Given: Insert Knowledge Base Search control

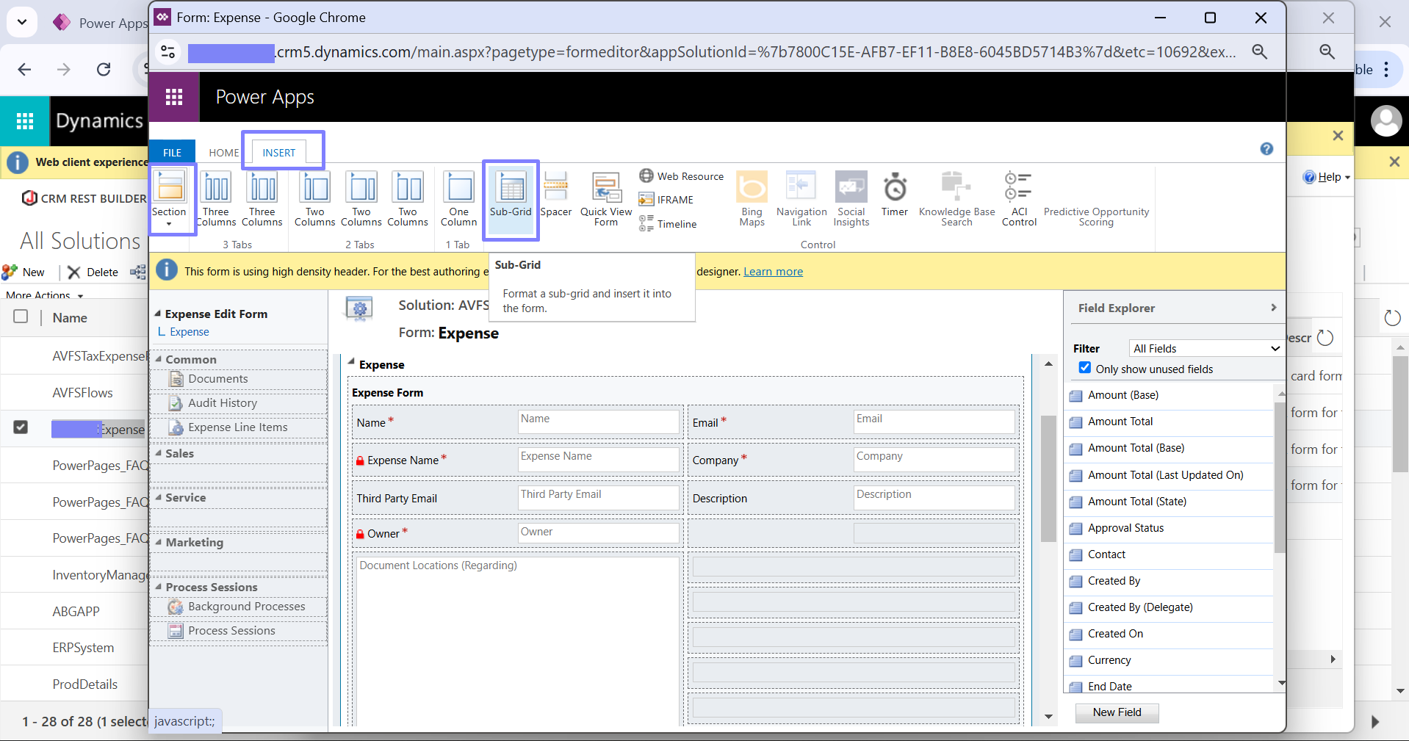Looking at the screenshot, I should [x=956, y=198].
